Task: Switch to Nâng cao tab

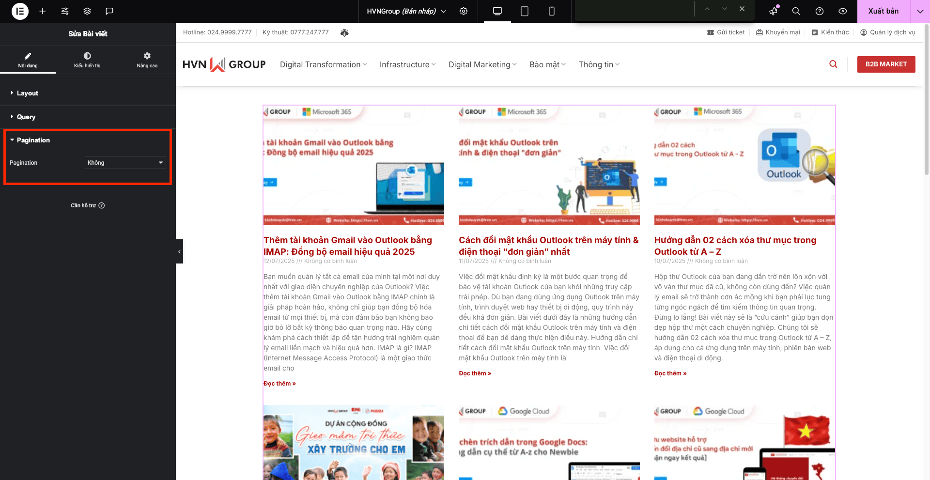Action: 147,60
